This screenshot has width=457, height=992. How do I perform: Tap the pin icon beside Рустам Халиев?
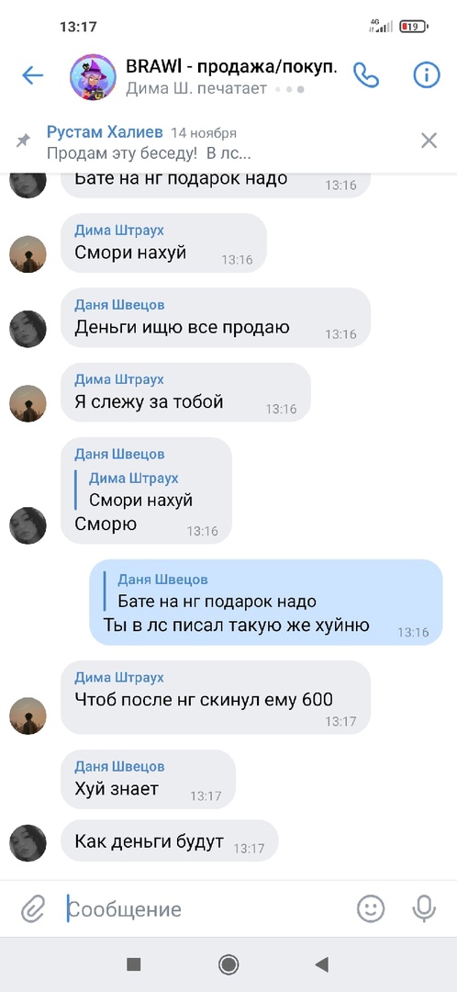[x=23, y=141]
